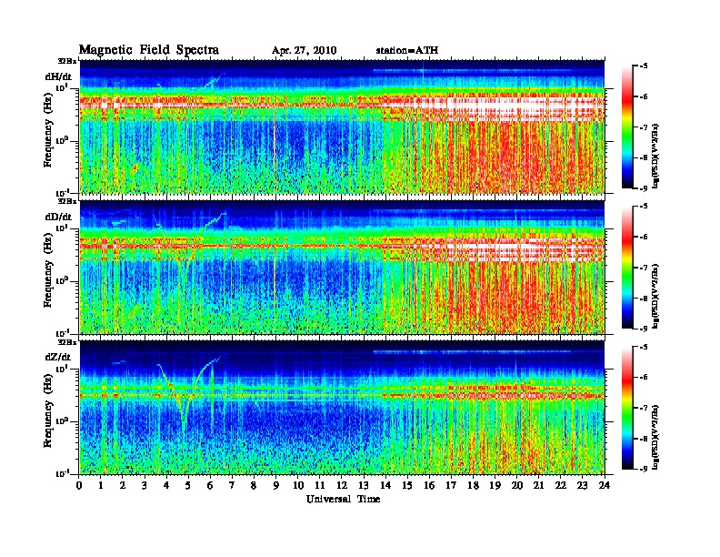Click hour "4" on the time axis

click(166, 485)
